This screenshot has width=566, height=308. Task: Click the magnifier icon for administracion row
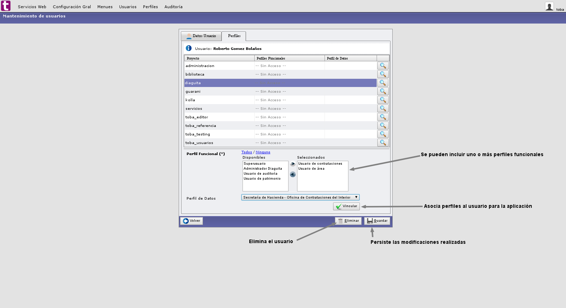[383, 66]
